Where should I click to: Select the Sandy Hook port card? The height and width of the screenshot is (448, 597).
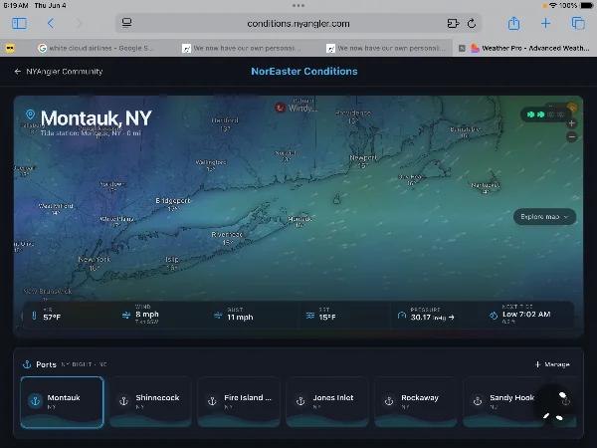[503, 402]
